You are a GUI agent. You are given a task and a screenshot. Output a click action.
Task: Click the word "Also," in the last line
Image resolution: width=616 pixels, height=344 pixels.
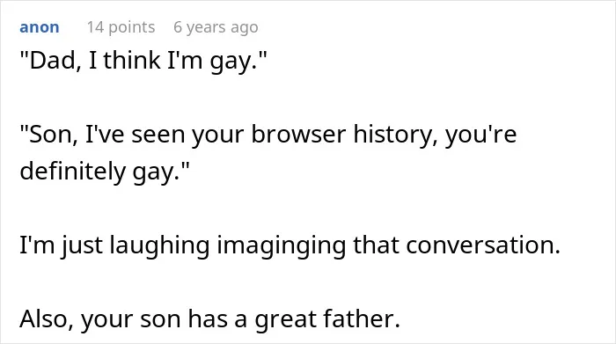tap(47, 318)
